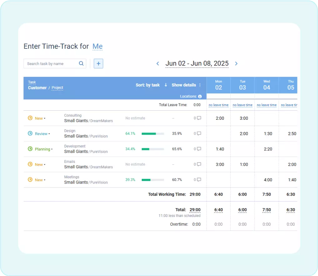Select the Project column header
Viewport: 318px width, 276px height.
[x=57, y=88]
